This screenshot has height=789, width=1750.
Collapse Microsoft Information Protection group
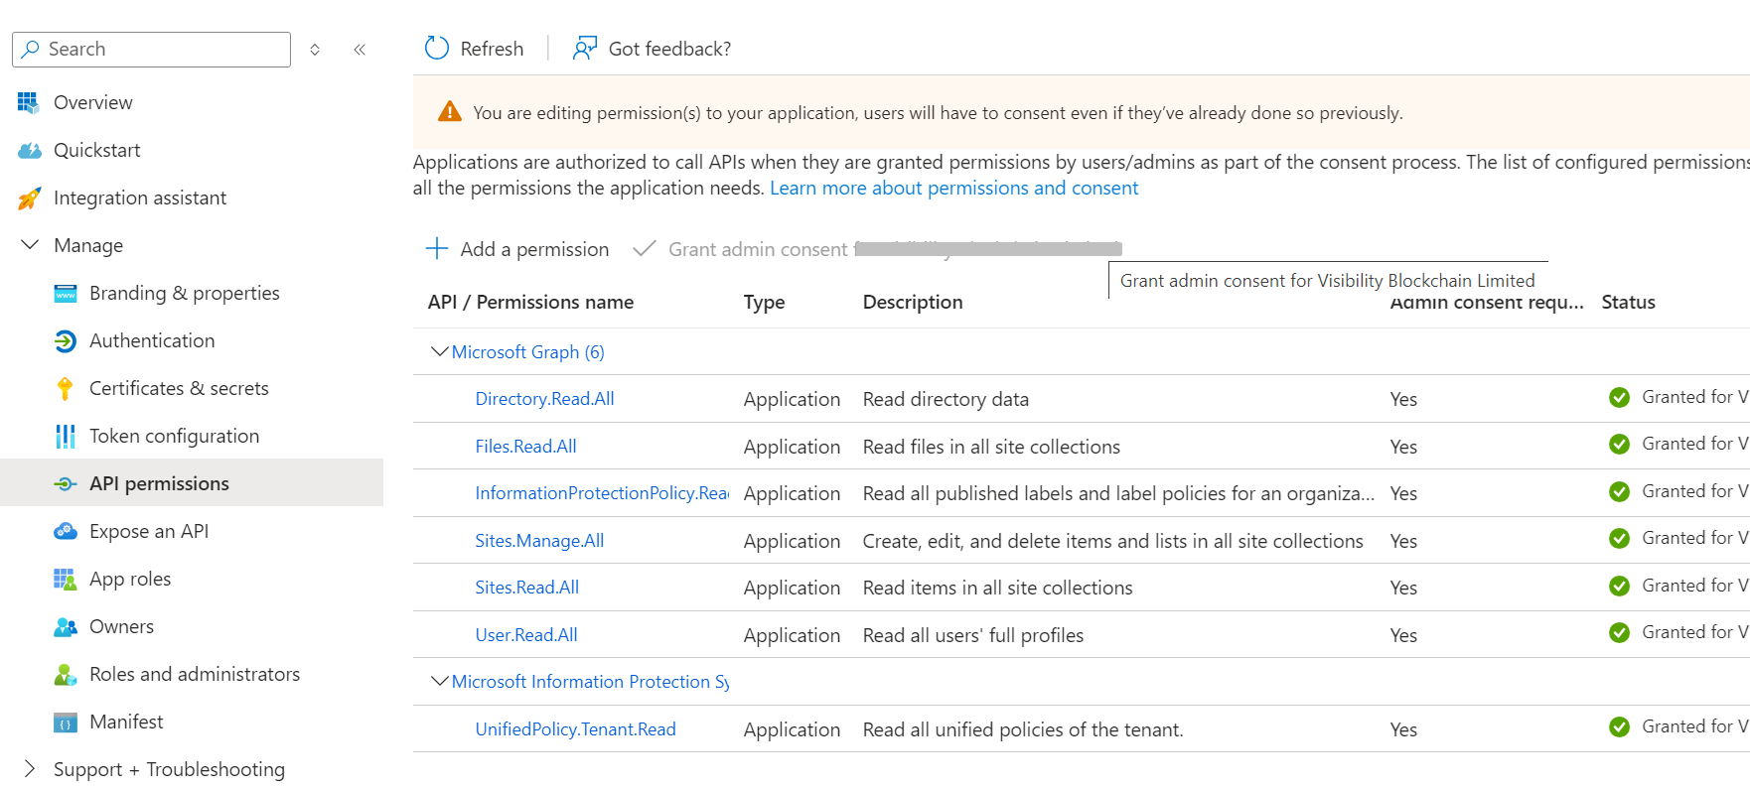point(439,682)
